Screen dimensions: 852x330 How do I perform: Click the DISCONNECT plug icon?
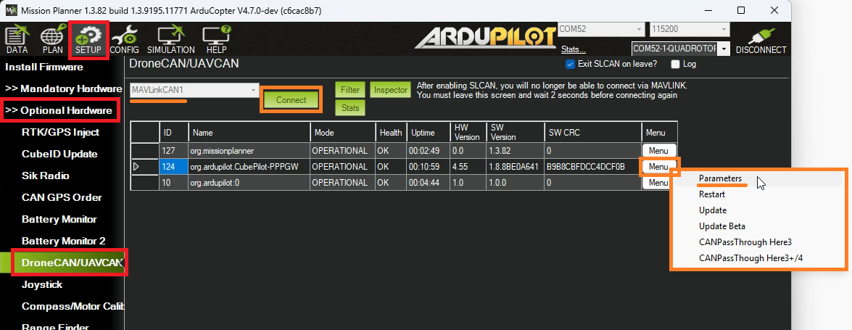coord(761,41)
